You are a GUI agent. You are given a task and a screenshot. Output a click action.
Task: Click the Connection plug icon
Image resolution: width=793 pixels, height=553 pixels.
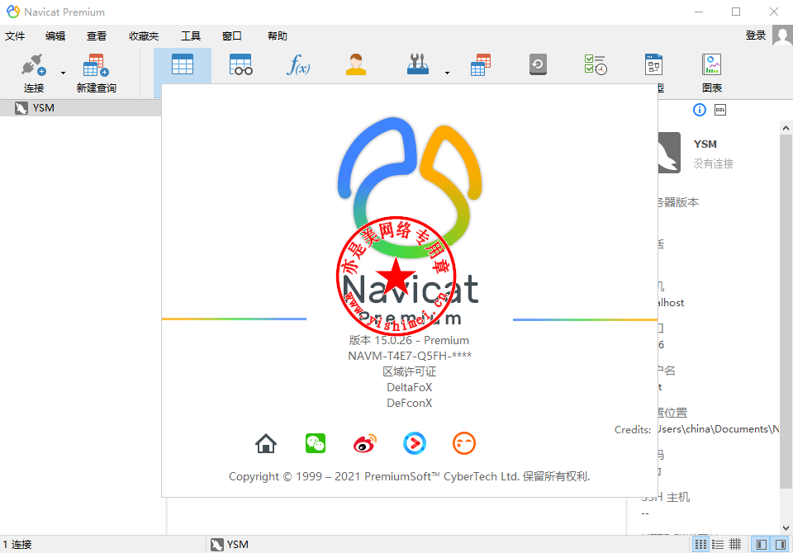33,64
